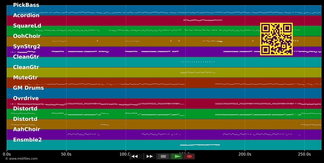Select the Distortd label just below Ovrdrive
This screenshot has height=163, width=324.
click(25, 108)
